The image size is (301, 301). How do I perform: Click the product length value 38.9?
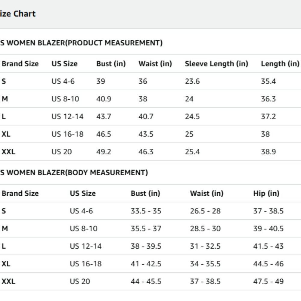coord(268,152)
